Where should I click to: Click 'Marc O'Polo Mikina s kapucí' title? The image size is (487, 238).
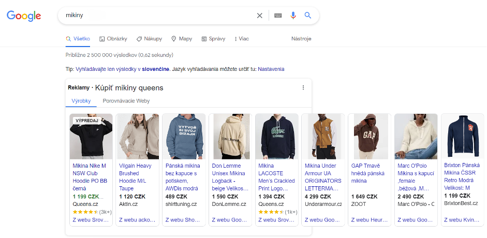[416, 177]
